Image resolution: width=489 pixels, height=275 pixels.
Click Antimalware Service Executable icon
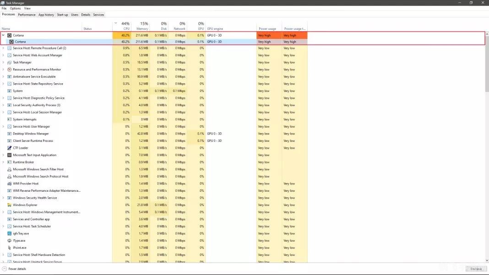(9, 77)
